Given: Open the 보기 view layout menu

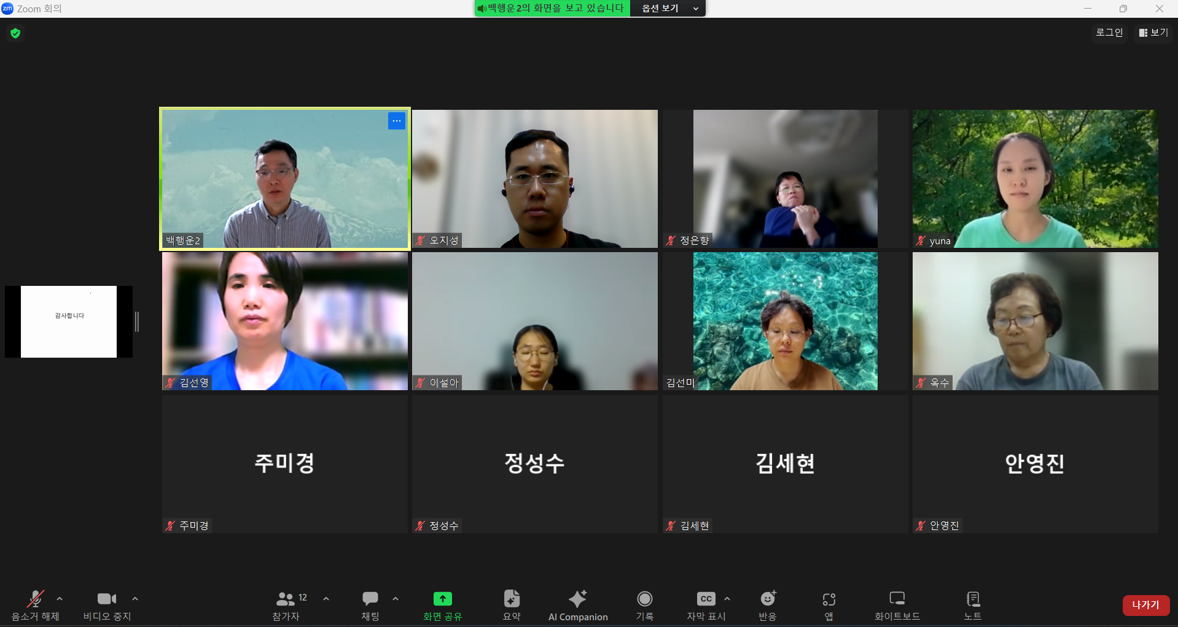Looking at the screenshot, I should (x=1153, y=33).
